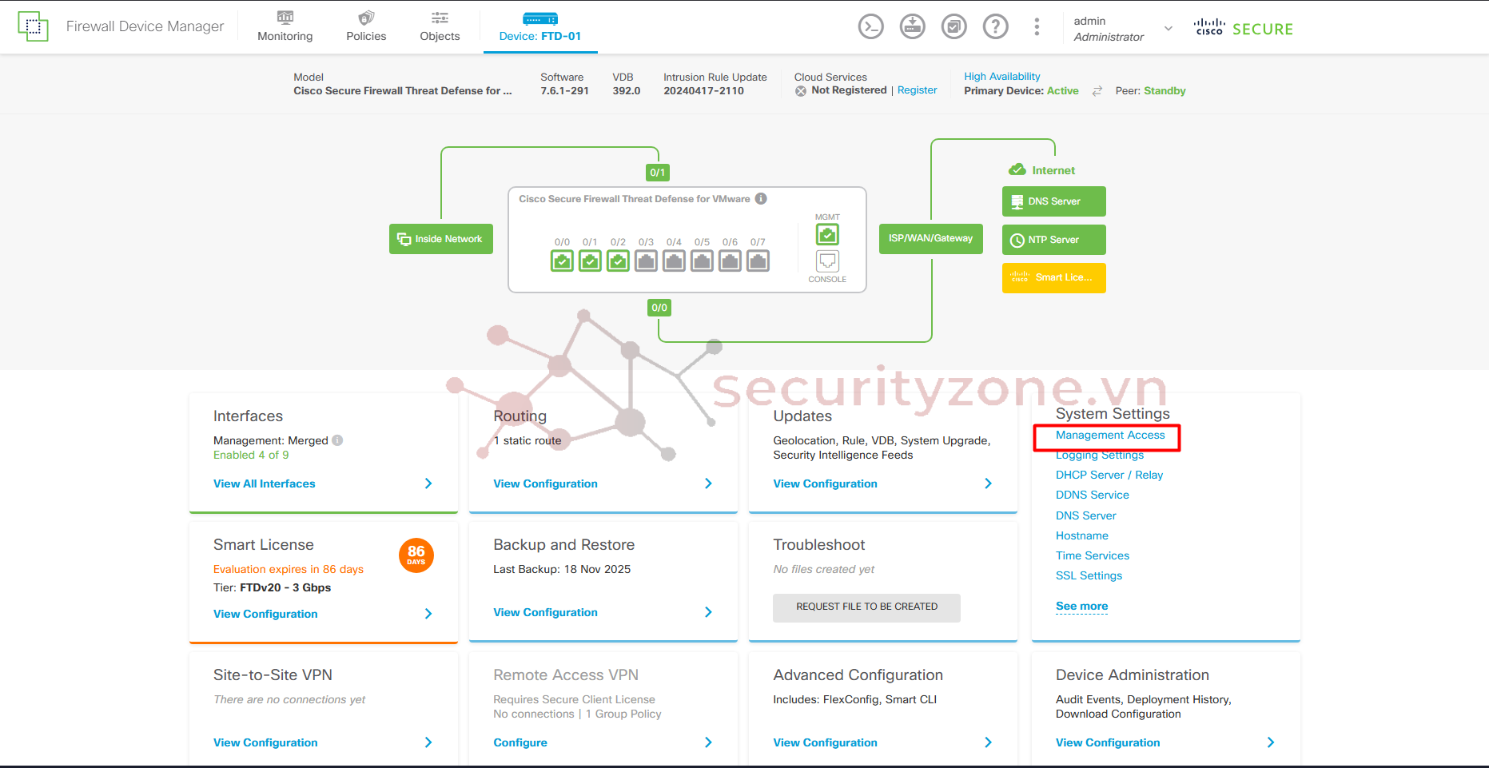Viewport: 1489px width, 768px height.
Task: Open the CLI console icon
Action: [870, 27]
